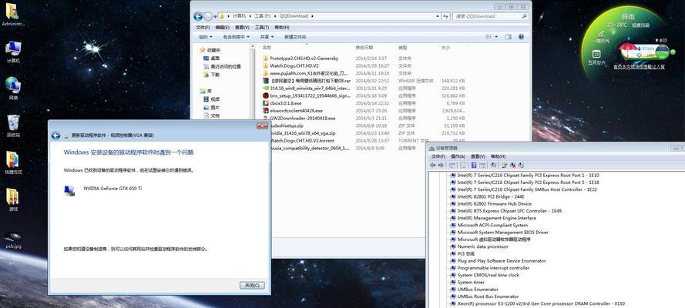Open the 工具(T) menu in Explorer
685x308 pixels.
[x=262, y=27]
